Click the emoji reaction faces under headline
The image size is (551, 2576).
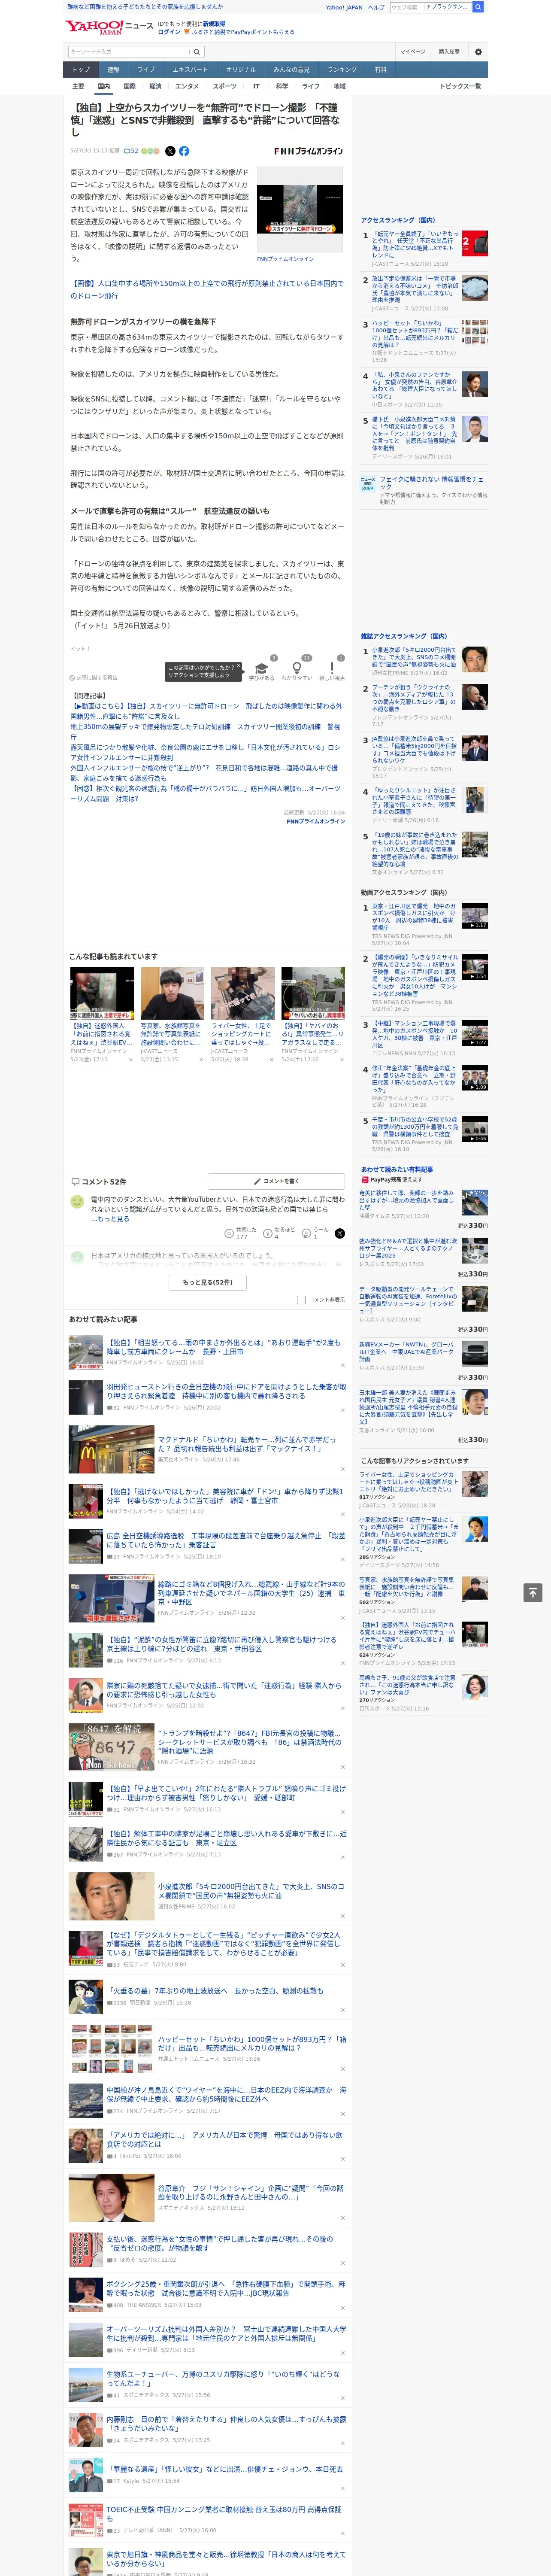pyautogui.click(x=150, y=151)
